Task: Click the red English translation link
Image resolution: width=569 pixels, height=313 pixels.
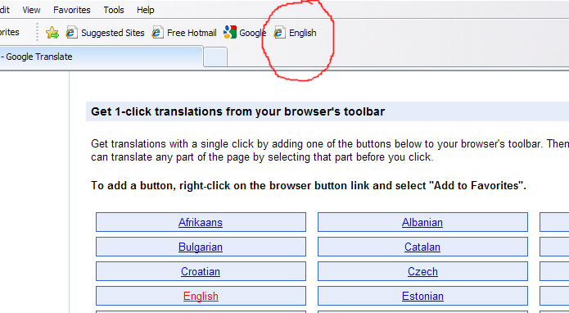Action: pyautogui.click(x=201, y=297)
